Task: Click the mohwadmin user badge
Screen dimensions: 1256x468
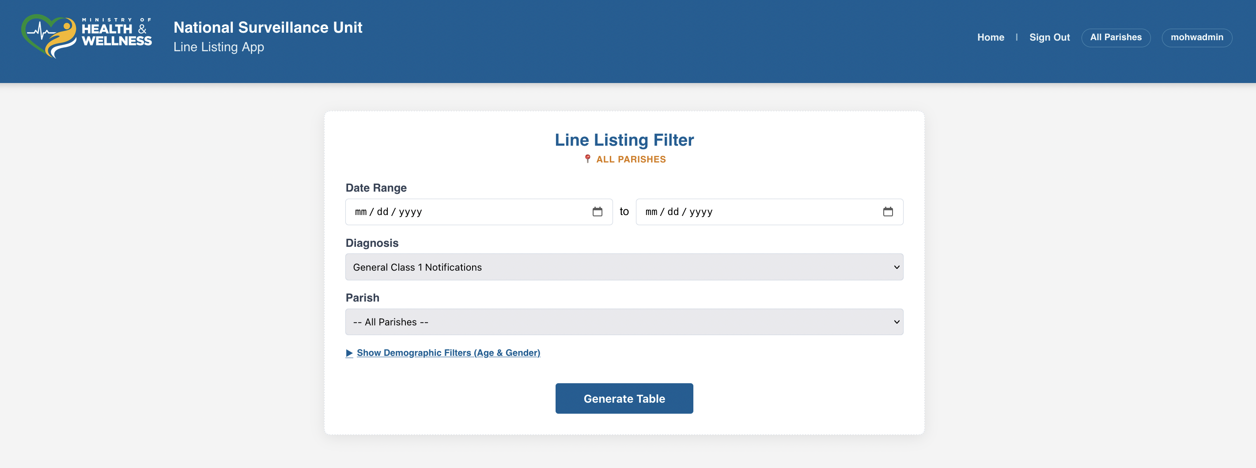Action: coord(1196,38)
